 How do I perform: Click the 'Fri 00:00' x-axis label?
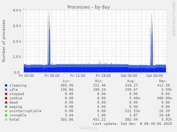26,76
